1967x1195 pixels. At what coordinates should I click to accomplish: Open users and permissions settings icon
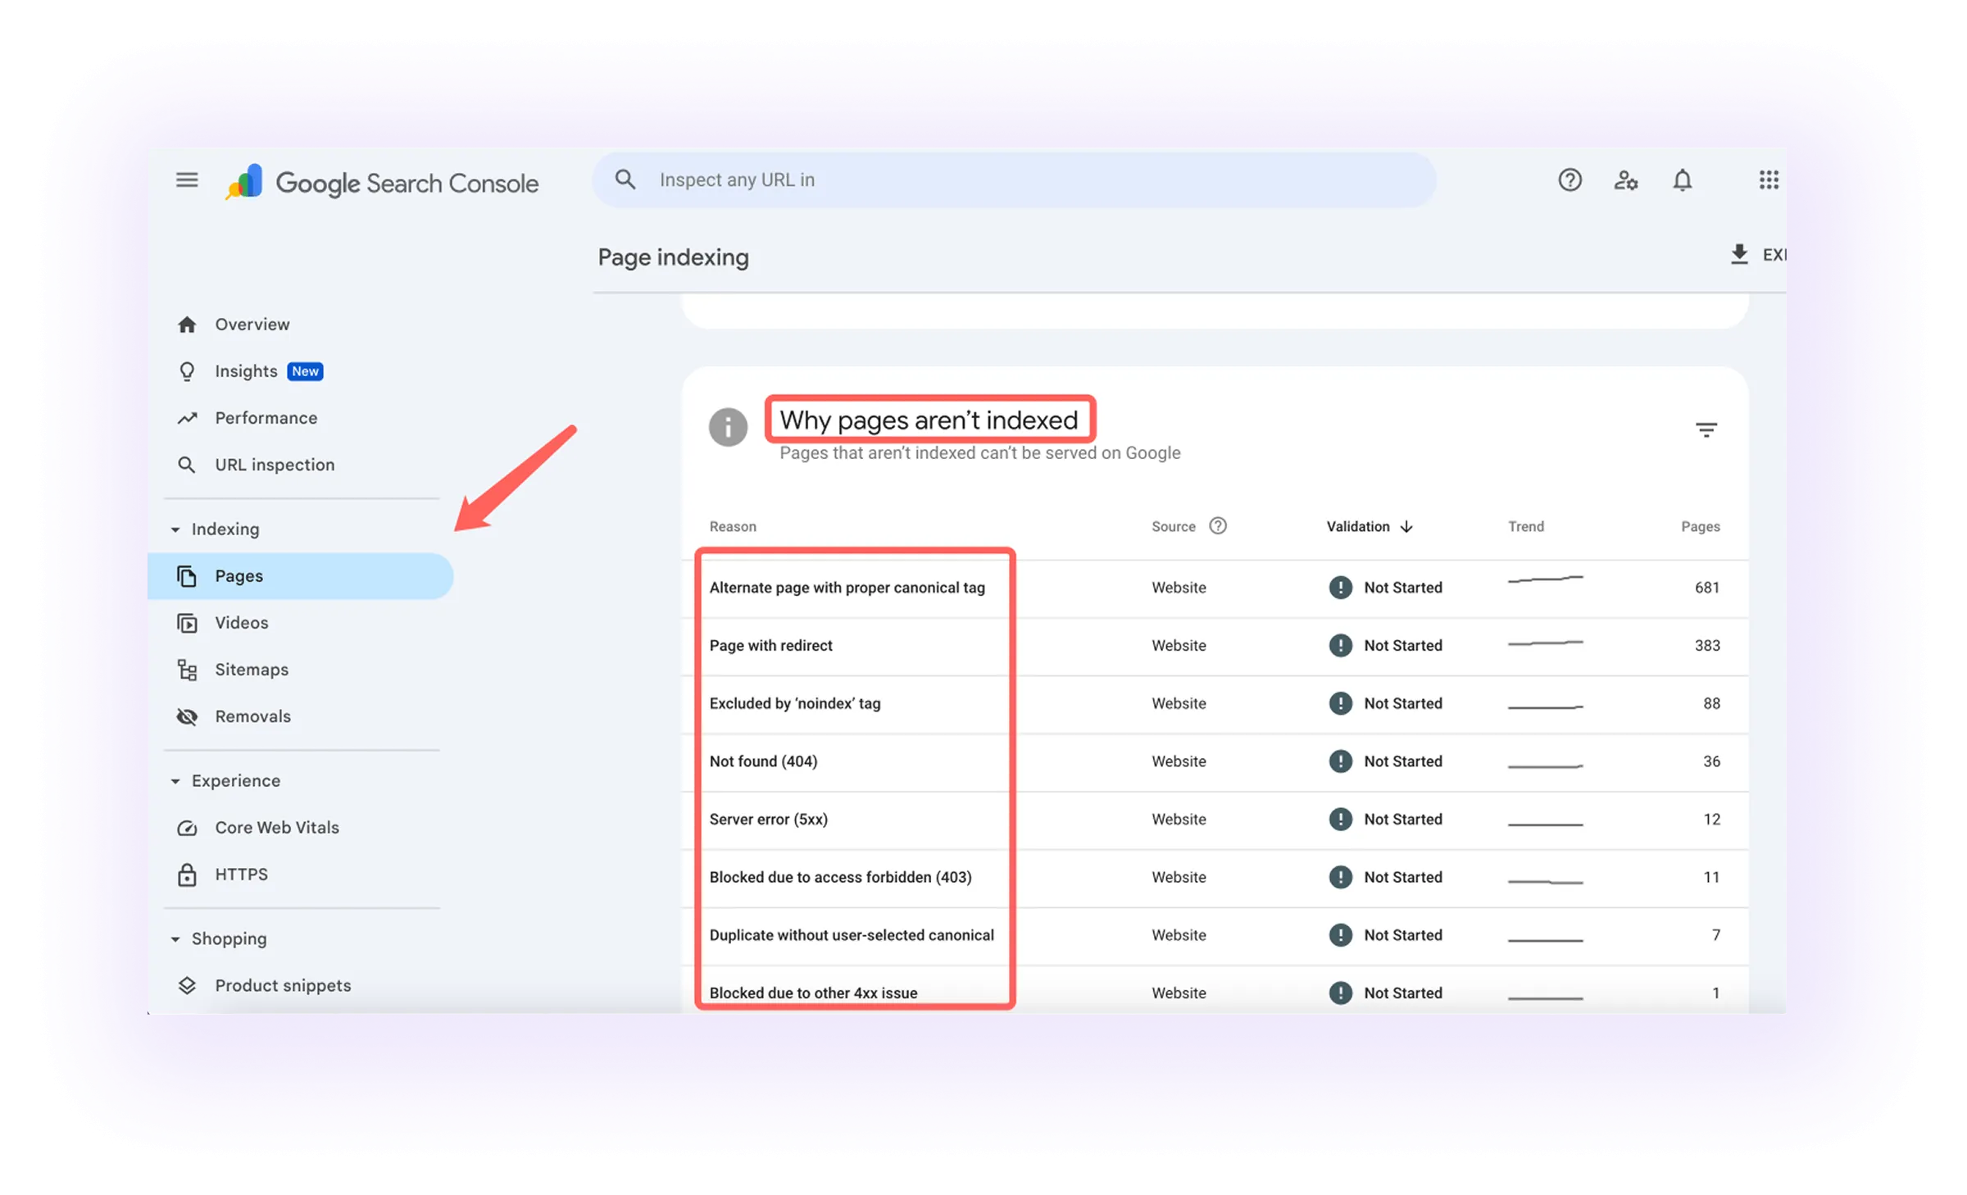coord(1625,179)
